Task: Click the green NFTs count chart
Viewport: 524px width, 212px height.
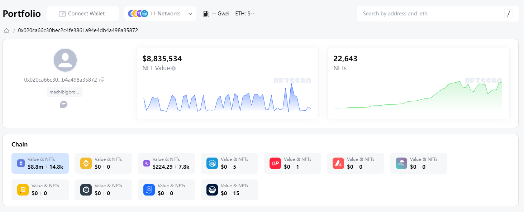Action: tap(418, 95)
